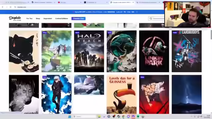Open the For You page
Screen dimensions: 212x119
point(29,19)
